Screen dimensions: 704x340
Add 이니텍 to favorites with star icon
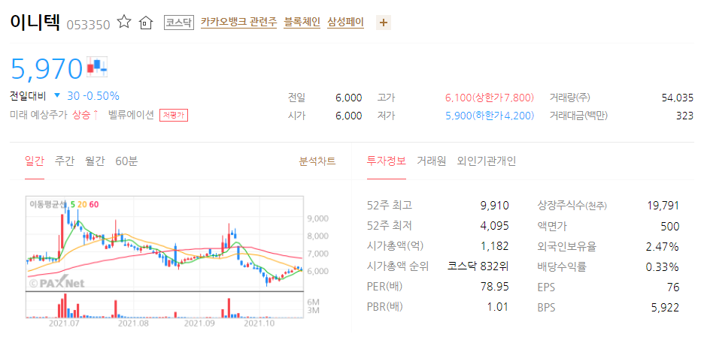pos(123,22)
